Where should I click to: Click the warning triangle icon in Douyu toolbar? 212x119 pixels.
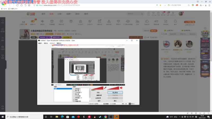pyautogui.click(x=109, y=21)
